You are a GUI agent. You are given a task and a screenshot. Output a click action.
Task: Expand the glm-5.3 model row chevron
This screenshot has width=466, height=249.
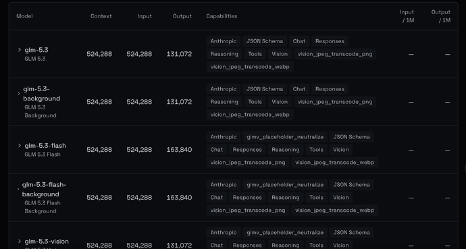pos(20,50)
